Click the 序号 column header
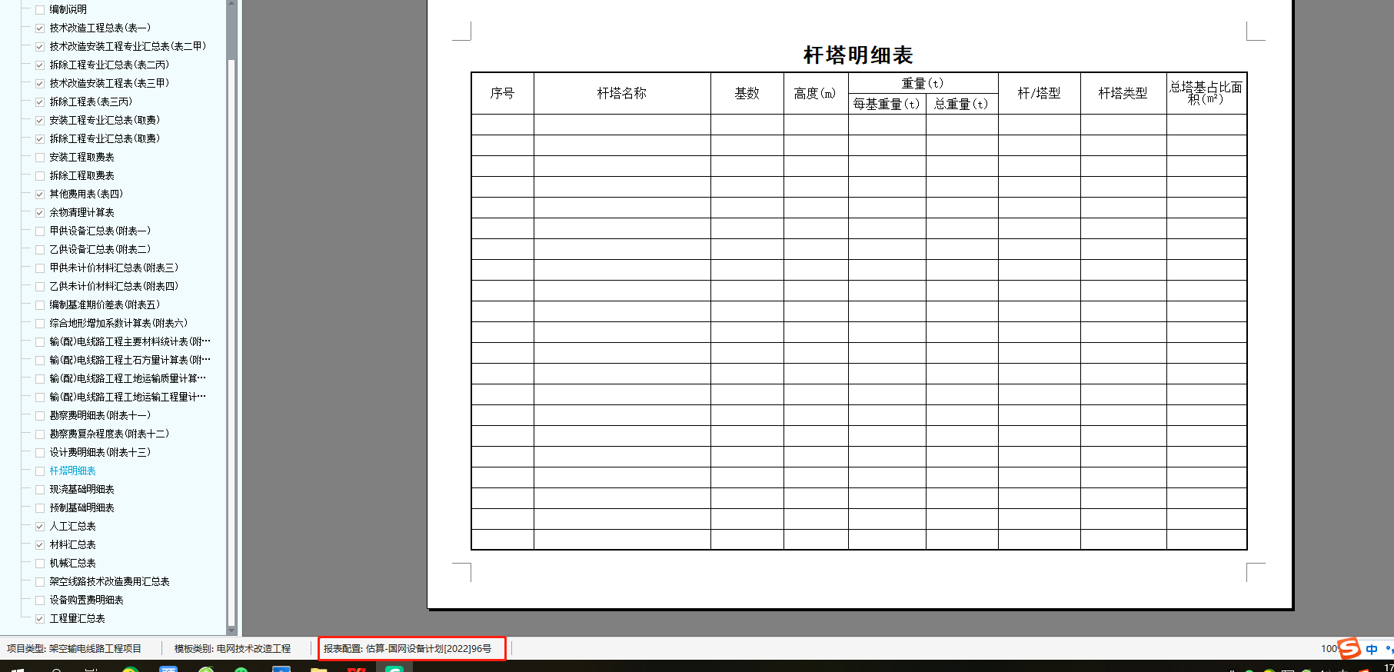Viewport: 1394px width, 672px height. point(503,93)
